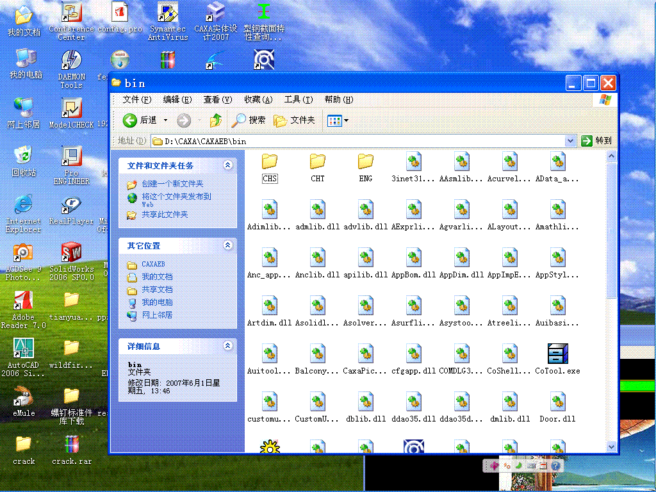Open the Recycle Bin (回收站) desktop icon
The height and width of the screenshot is (492, 656).
pyautogui.click(x=24, y=161)
